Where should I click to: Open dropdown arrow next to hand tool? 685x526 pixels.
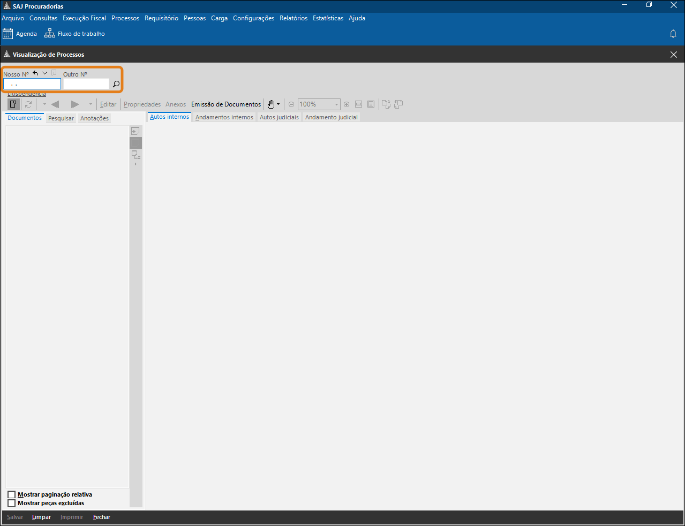click(x=278, y=104)
